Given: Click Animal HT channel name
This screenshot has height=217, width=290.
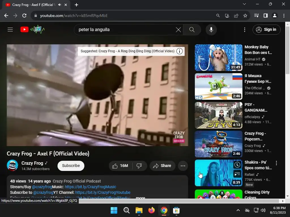Looking at the screenshot, I should click(252, 59).
